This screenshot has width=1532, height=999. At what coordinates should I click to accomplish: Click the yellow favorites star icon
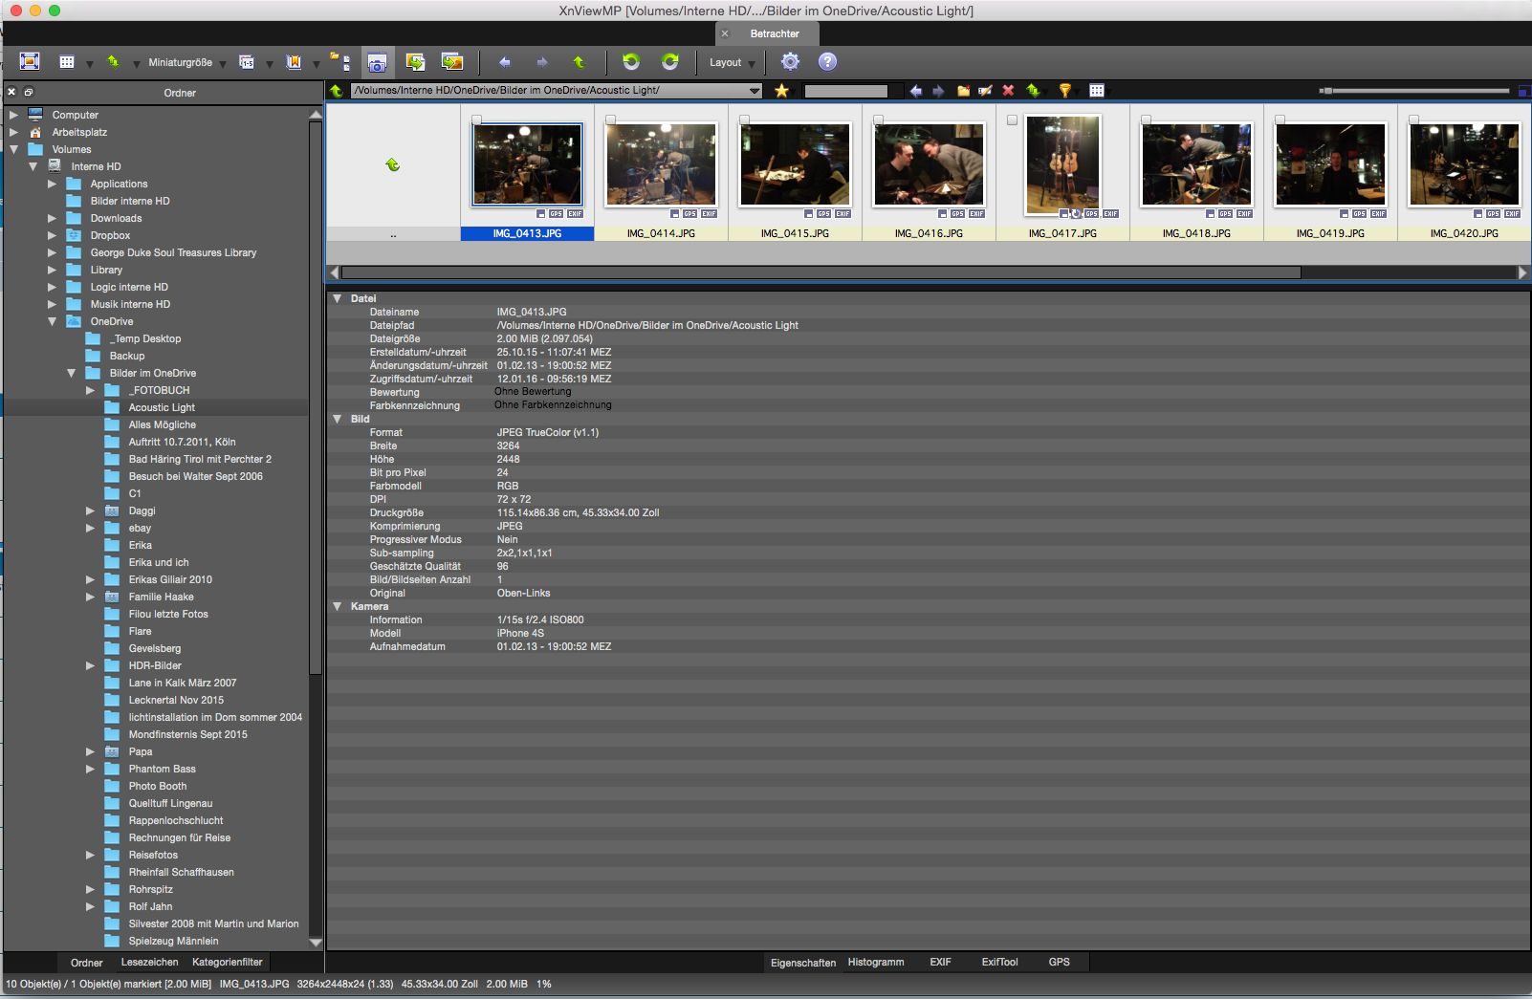(x=781, y=91)
